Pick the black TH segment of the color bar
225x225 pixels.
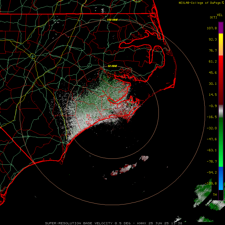click(221, 195)
